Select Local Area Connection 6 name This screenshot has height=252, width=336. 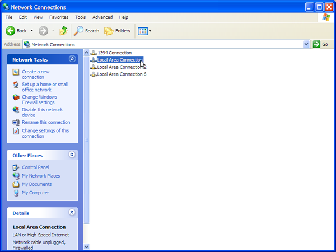122,74
